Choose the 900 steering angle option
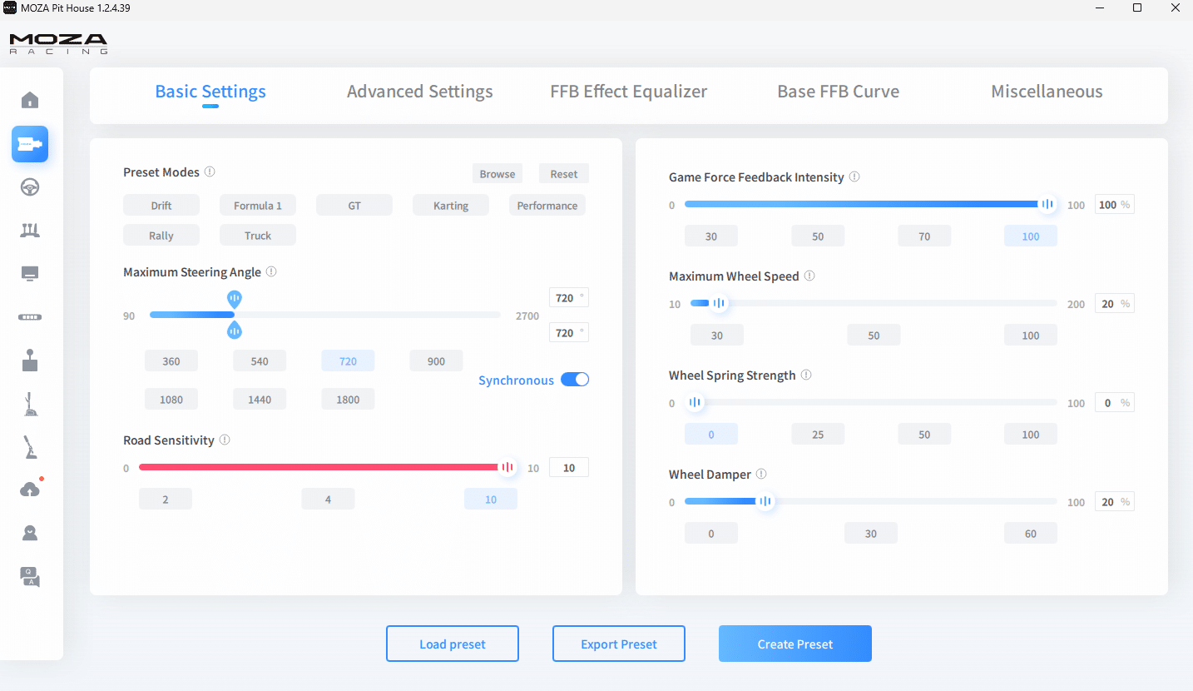Image resolution: width=1193 pixels, height=691 pixels. (436, 361)
